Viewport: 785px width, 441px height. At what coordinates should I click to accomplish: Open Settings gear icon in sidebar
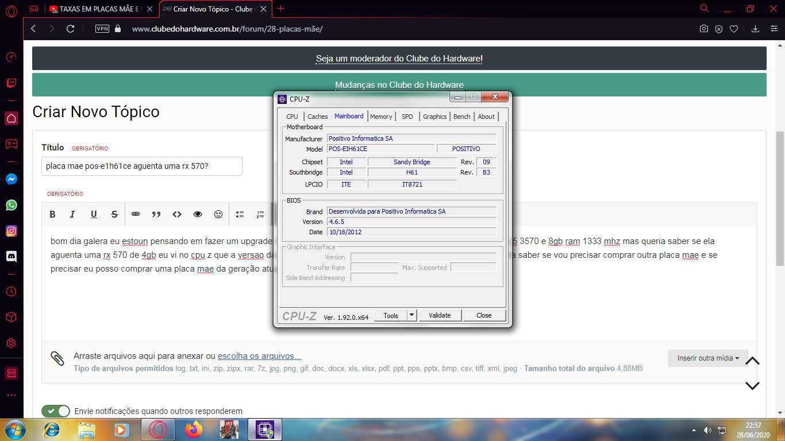(11, 343)
